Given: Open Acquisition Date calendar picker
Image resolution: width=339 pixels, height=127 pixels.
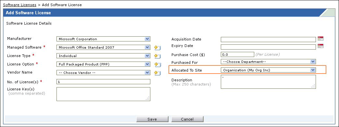Looking at the screenshot, I should pyautogui.click(x=320, y=39).
